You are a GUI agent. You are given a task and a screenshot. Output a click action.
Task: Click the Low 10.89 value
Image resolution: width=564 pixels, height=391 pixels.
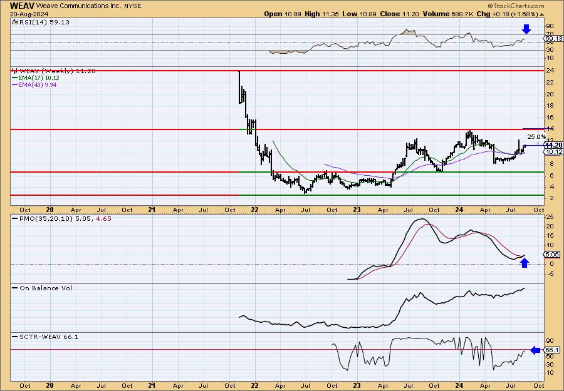[x=358, y=14]
